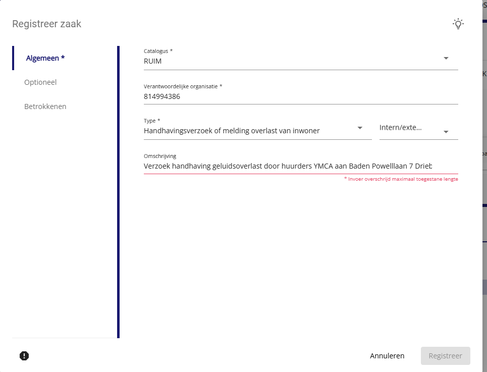Viewport: 487px width, 372px height.
Task: Focus the Verantwoordelijke organisatie field with 814994386
Action: pos(300,96)
